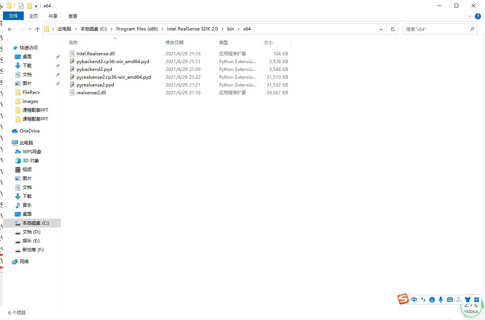Open pinned 文档 under quick access
The height and width of the screenshot is (320, 485).
pyautogui.click(x=27, y=74)
